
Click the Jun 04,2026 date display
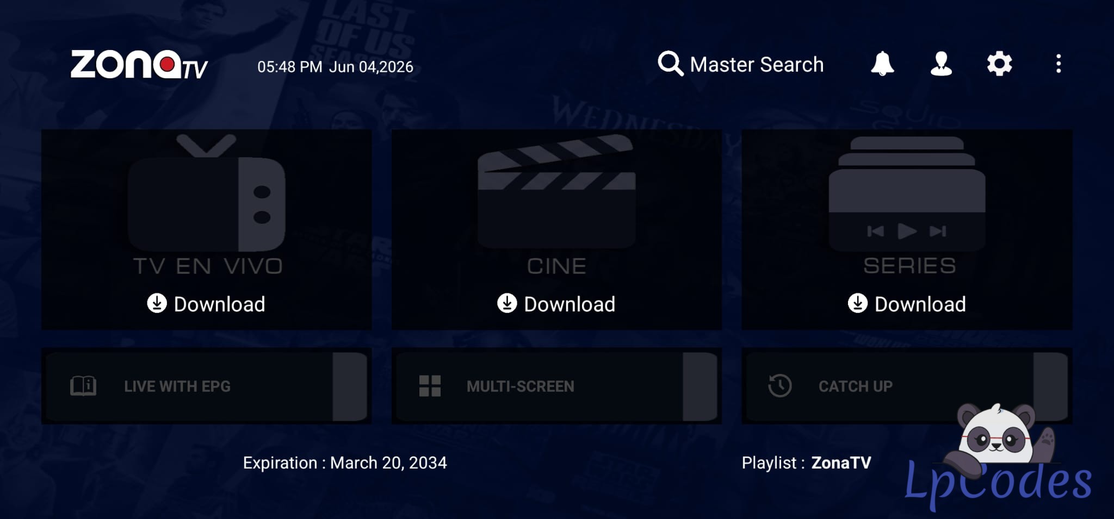[371, 67]
